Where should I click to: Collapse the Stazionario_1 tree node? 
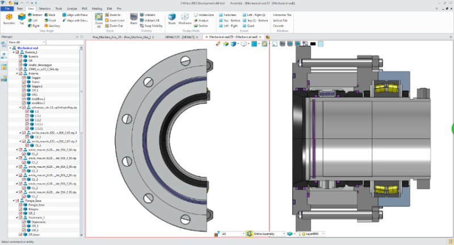(x=17, y=218)
